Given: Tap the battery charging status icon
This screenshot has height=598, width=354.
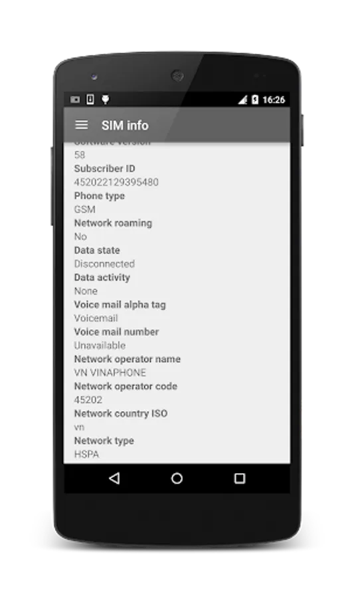Looking at the screenshot, I should 255,100.
